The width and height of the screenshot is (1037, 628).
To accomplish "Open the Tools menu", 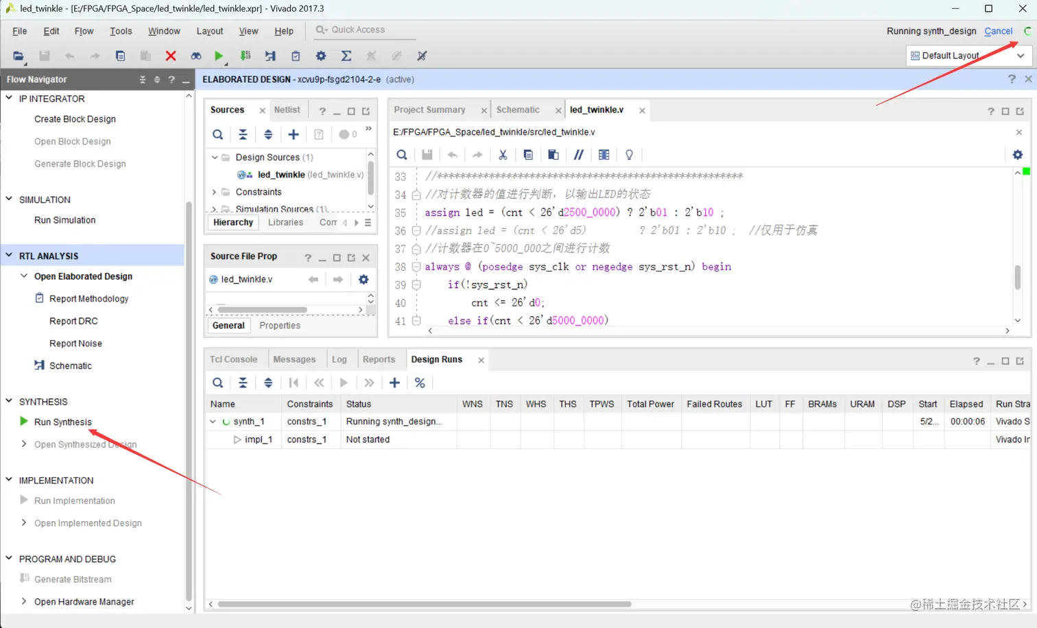I will pyautogui.click(x=121, y=31).
